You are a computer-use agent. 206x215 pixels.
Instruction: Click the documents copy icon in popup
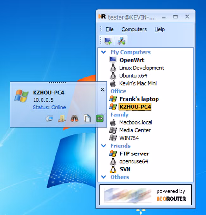87,118
